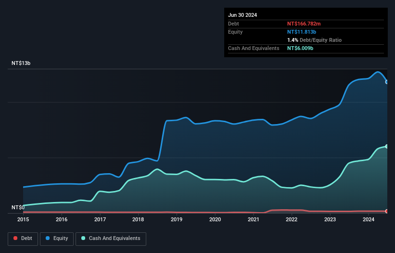Click the NT$0 y-axis label
Screen dimensions: 395x253
coord(18,207)
